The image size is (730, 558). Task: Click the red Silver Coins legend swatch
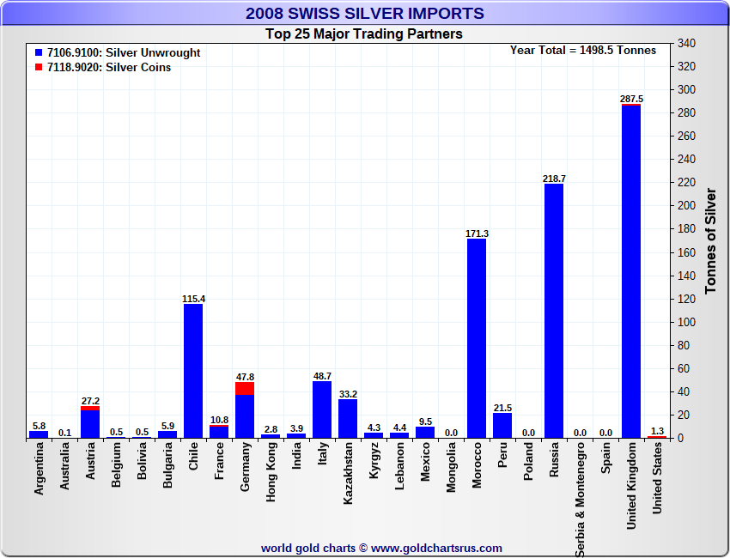click(39, 67)
